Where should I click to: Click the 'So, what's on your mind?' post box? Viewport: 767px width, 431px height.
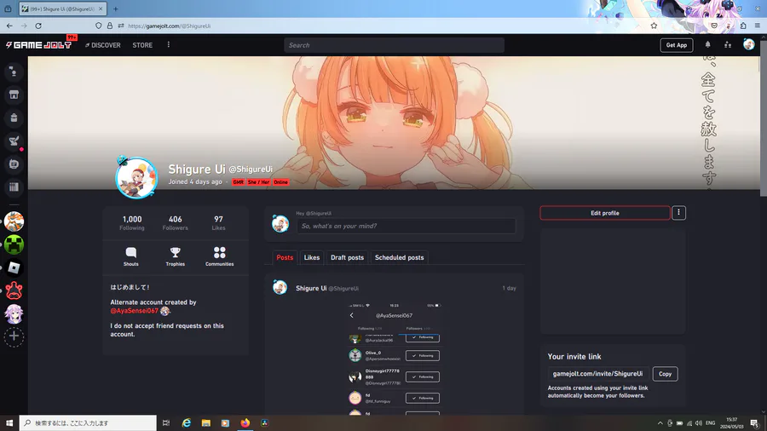406,226
